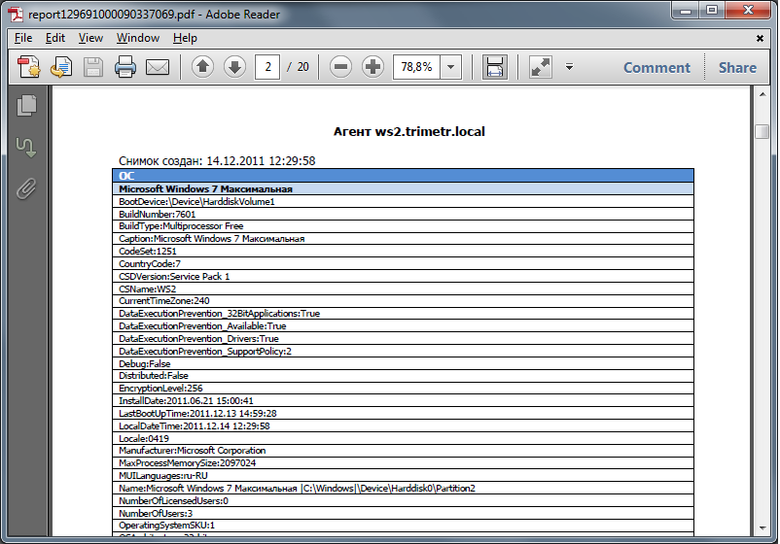Expand the toolbar options small arrow
The height and width of the screenshot is (544, 780).
click(x=570, y=67)
